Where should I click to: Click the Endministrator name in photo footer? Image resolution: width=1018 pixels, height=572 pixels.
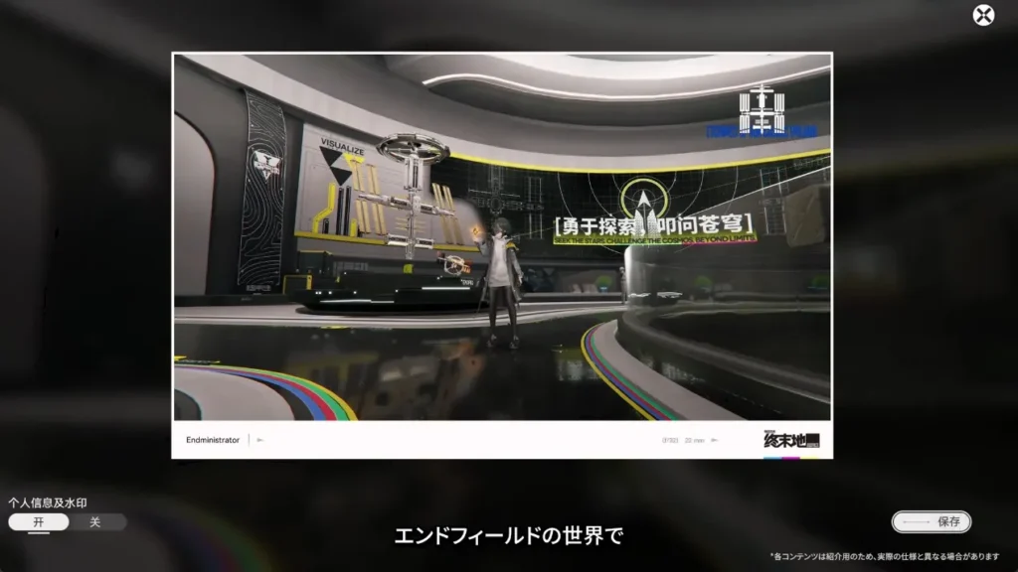[x=213, y=440]
